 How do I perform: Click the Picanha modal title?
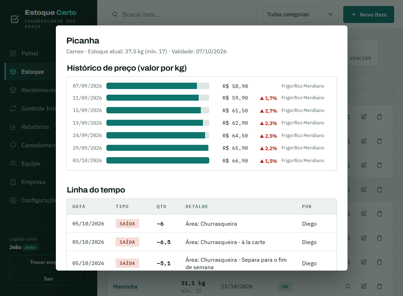[83, 41]
